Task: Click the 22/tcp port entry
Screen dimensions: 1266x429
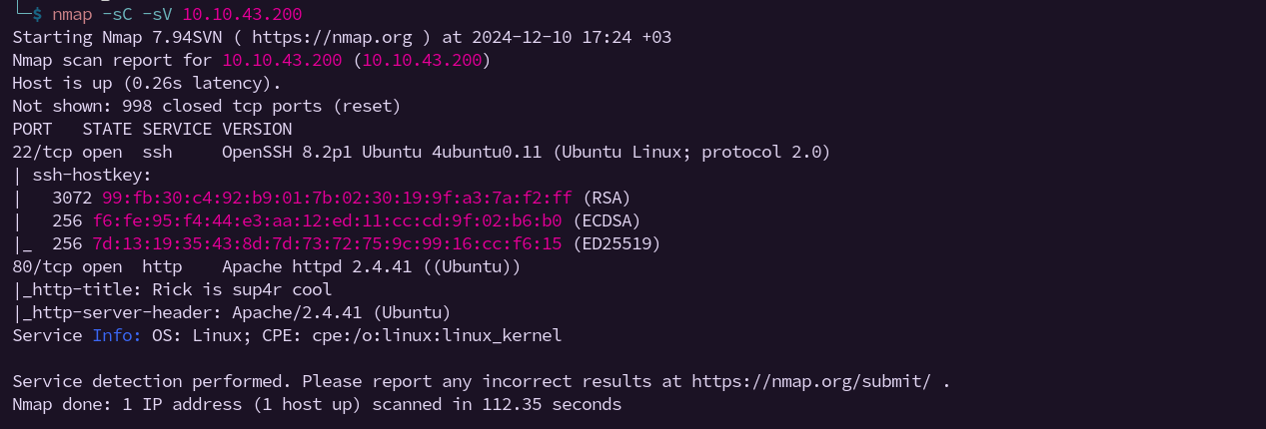Action: 42,152
